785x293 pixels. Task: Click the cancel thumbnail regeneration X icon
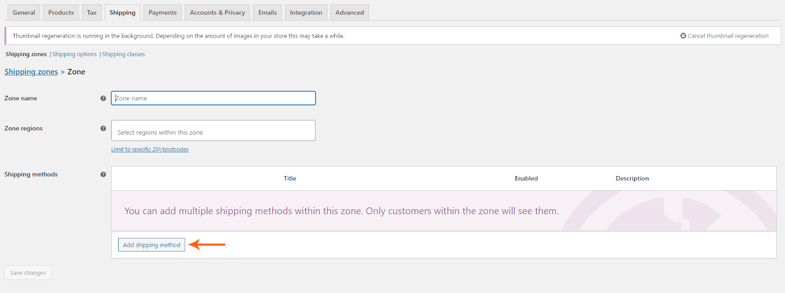tap(683, 36)
